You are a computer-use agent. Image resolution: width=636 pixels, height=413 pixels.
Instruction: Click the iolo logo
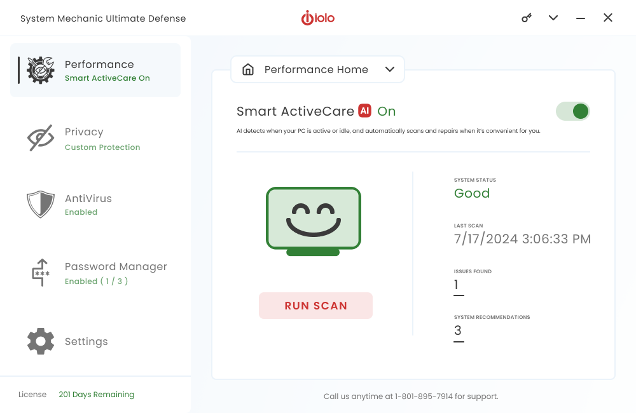(317, 18)
